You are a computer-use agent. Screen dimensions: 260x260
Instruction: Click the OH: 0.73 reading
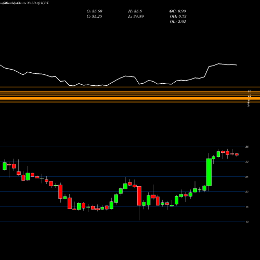(x=178, y=17)
